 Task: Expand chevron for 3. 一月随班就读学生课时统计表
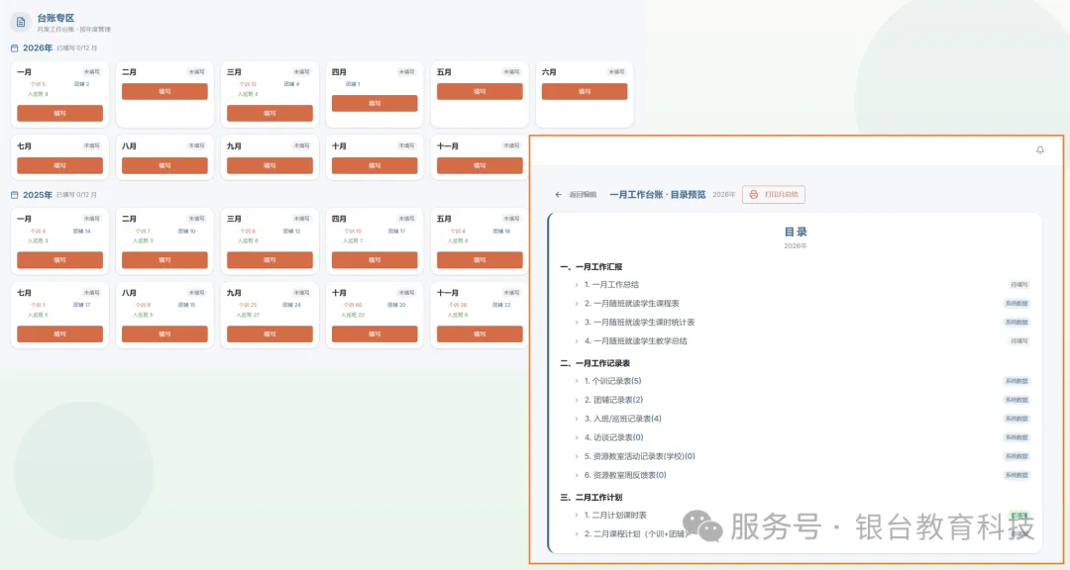coord(577,323)
